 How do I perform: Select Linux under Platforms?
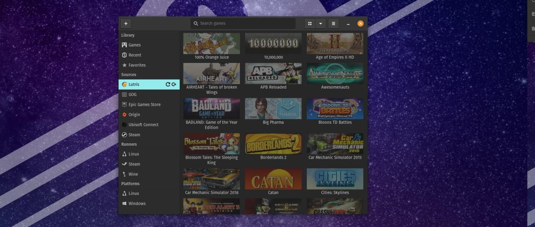point(149,193)
